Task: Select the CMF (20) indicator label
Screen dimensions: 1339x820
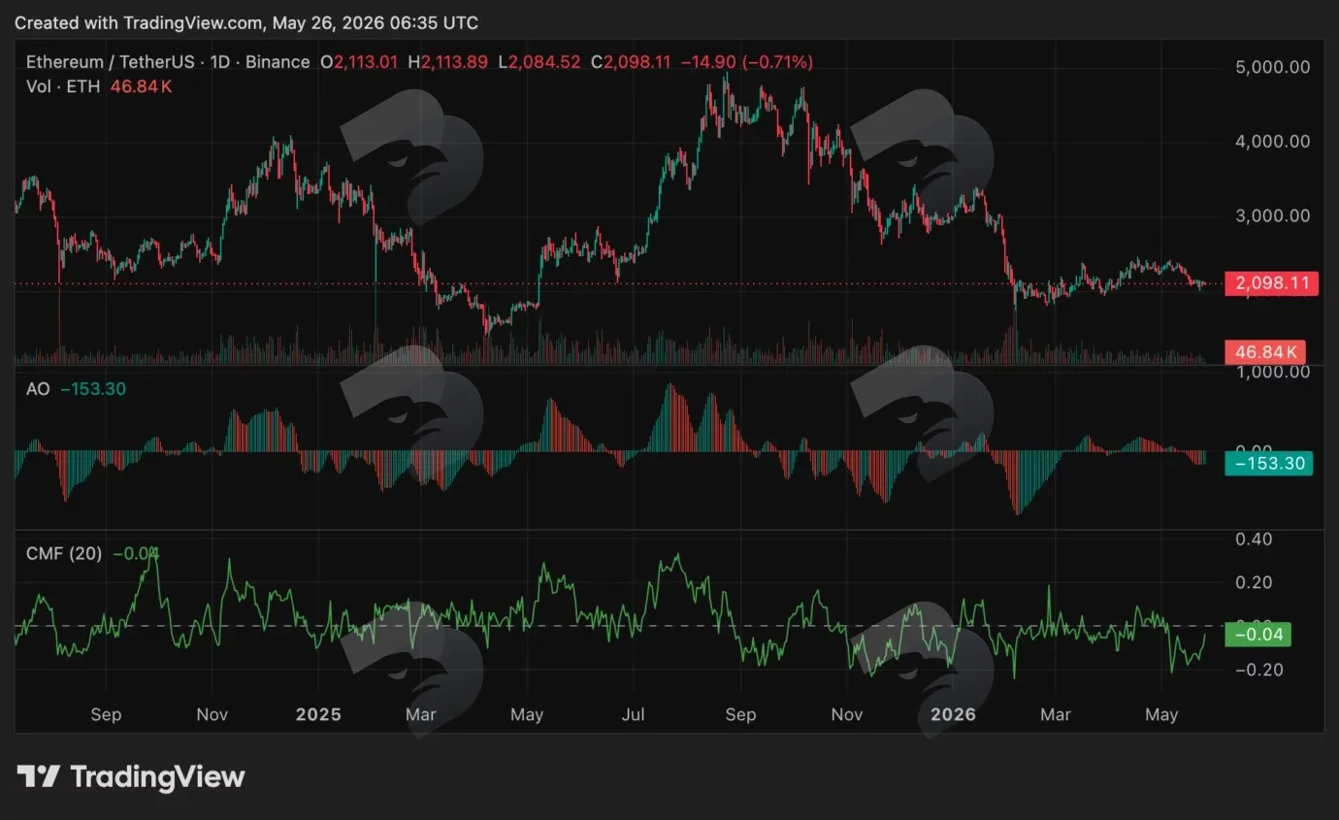Action: (63, 554)
